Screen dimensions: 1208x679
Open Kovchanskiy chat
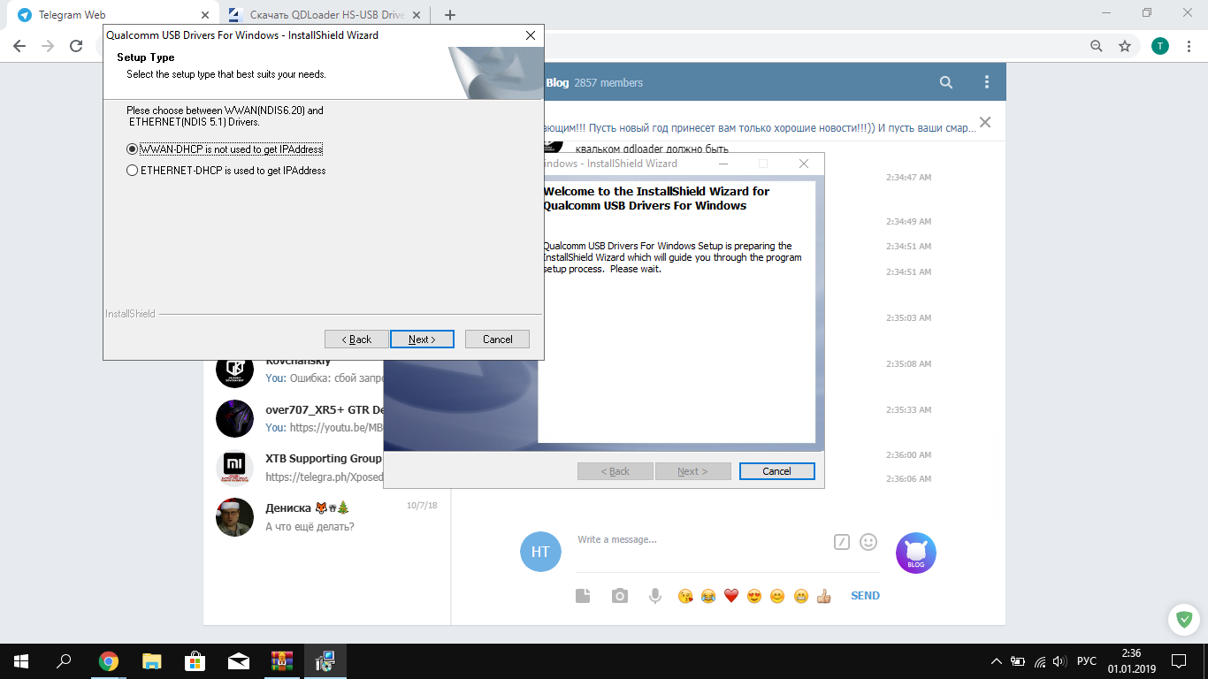[x=298, y=369]
